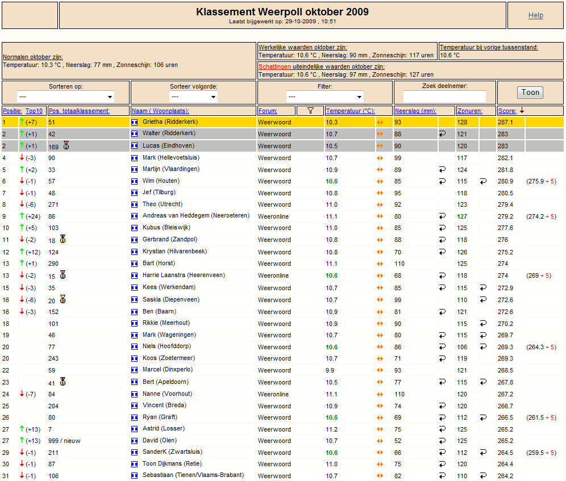Click the orange arrows icon in the Wim (Houten) row
The image size is (566, 481).
[380, 182]
